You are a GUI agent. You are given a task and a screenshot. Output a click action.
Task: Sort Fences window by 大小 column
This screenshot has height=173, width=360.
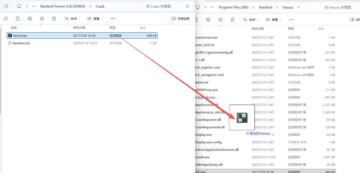[321, 29]
